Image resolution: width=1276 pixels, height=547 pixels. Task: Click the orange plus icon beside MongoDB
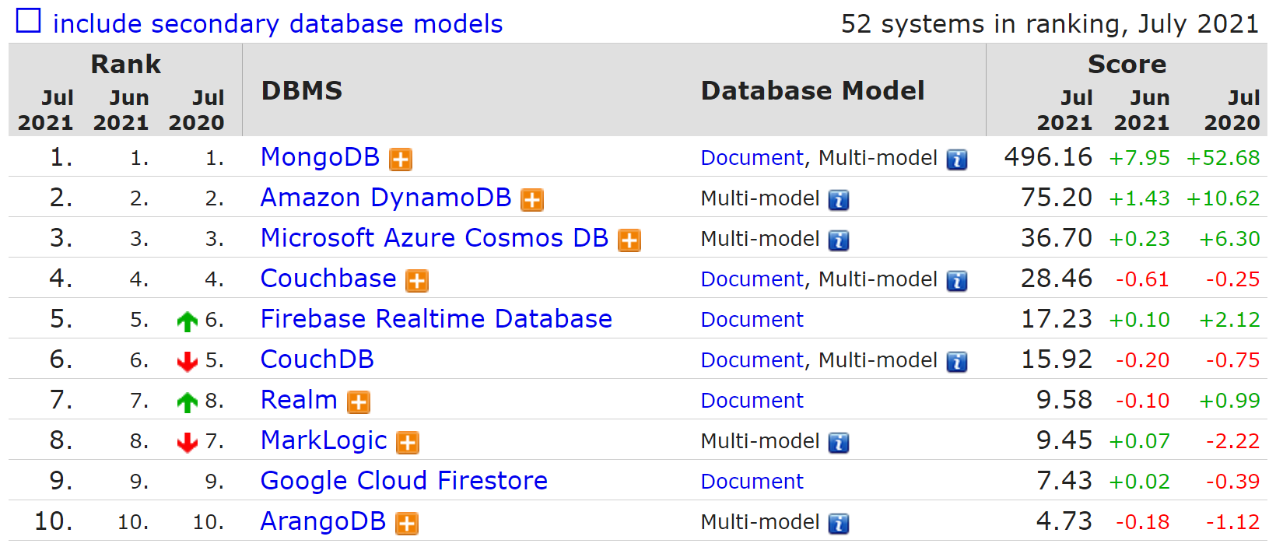[x=400, y=160]
